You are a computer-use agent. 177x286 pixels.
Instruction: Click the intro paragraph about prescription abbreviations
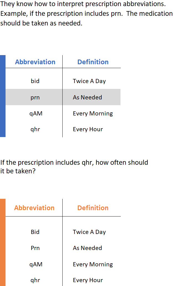coord(86,14)
